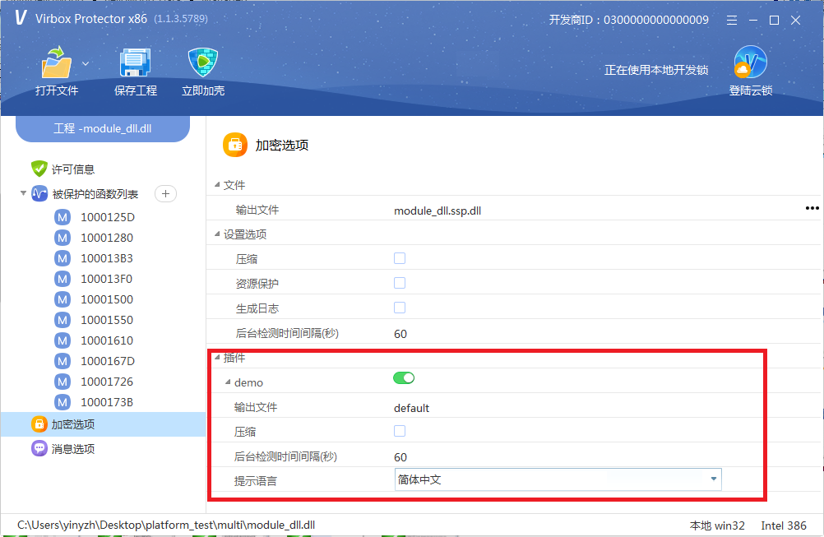This screenshot has height=537, width=824.
Task: Collapse the Settings Options section
Action: tap(217, 234)
